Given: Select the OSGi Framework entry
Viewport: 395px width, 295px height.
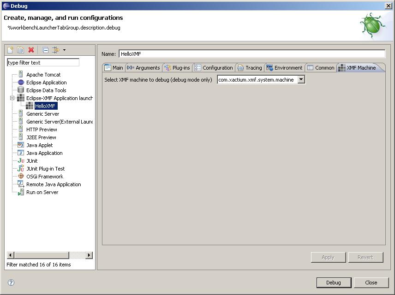Looking at the screenshot, I should [45, 176].
